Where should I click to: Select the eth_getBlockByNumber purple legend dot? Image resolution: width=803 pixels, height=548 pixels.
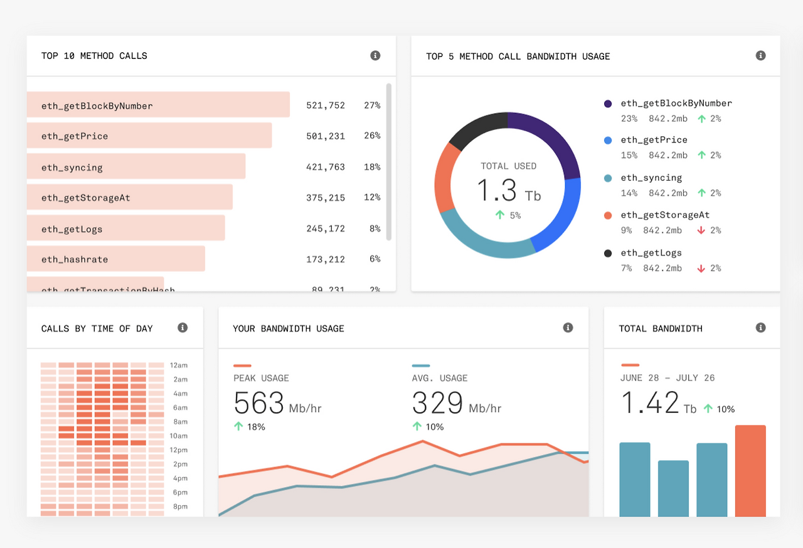[x=607, y=104]
